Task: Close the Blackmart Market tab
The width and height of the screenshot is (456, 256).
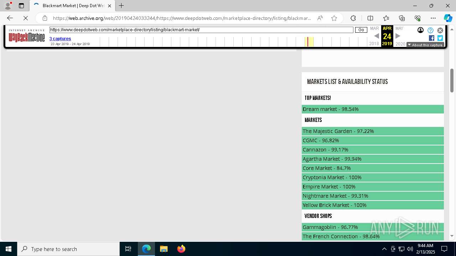Action: (x=109, y=6)
